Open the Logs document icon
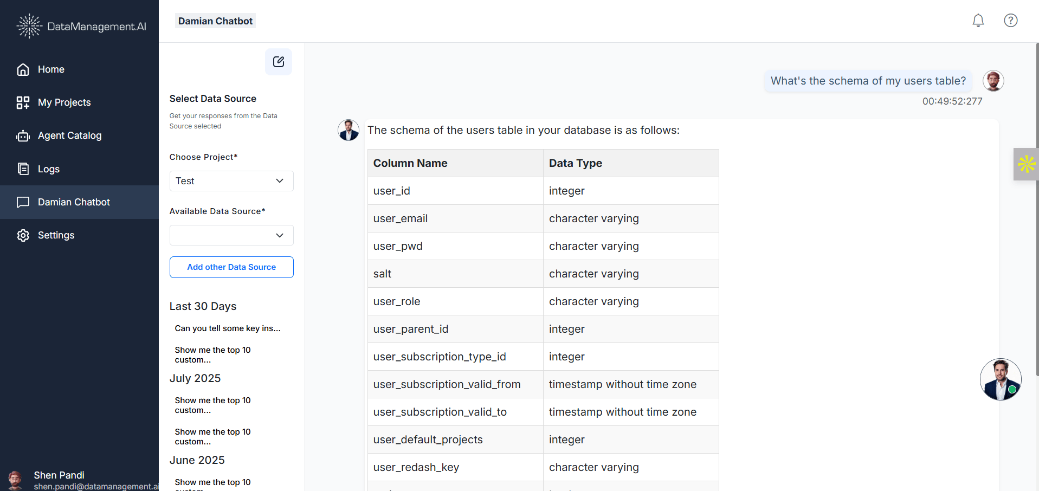Image resolution: width=1039 pixels, height=491 pixels. [x=23, y=169]
